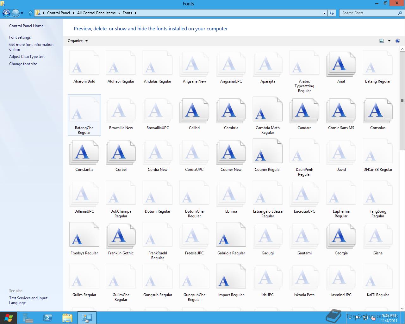The width and height of the screenshot is (405, 324).
Task: Open File Explorer from the taskbar
Action: click(67, 318)
